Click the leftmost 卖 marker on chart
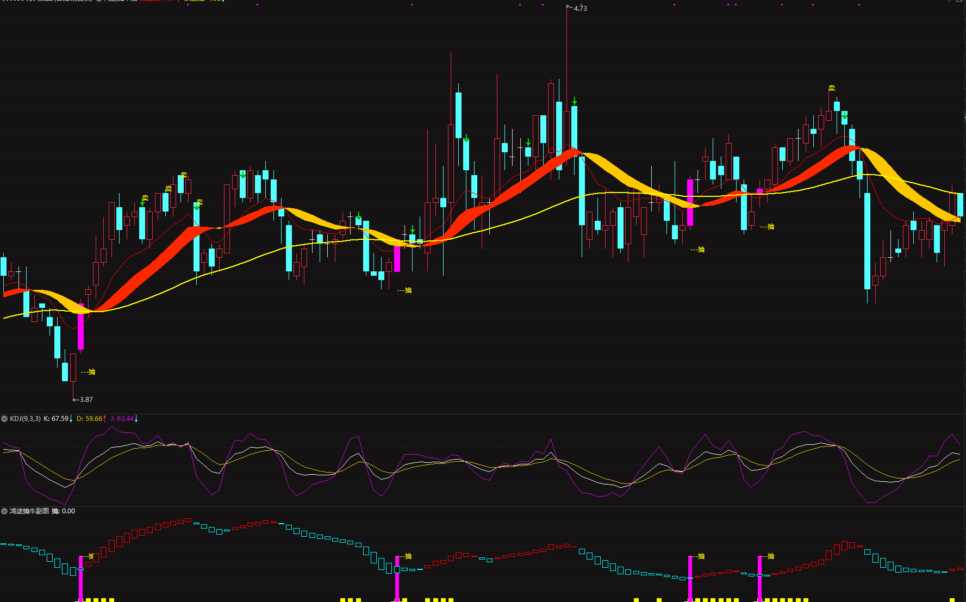Screen dimensions: 966x602 (x=145, y=198)
